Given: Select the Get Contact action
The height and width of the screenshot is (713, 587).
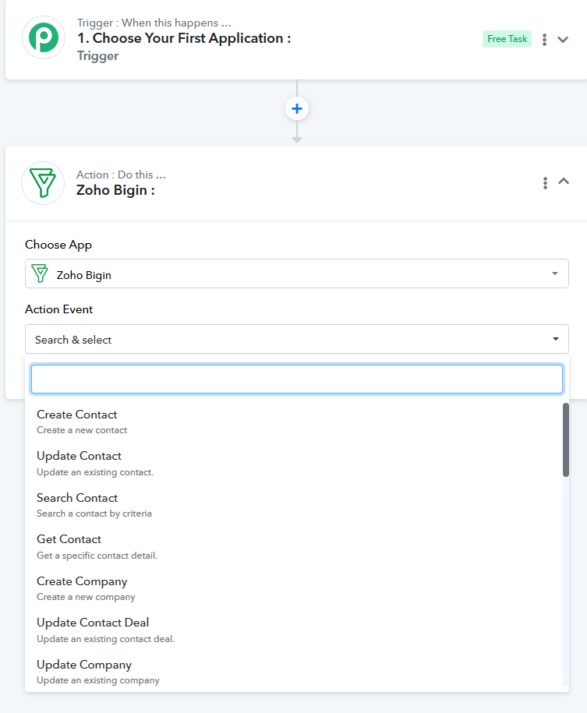Looking at the screenshot, I should 294,547.
